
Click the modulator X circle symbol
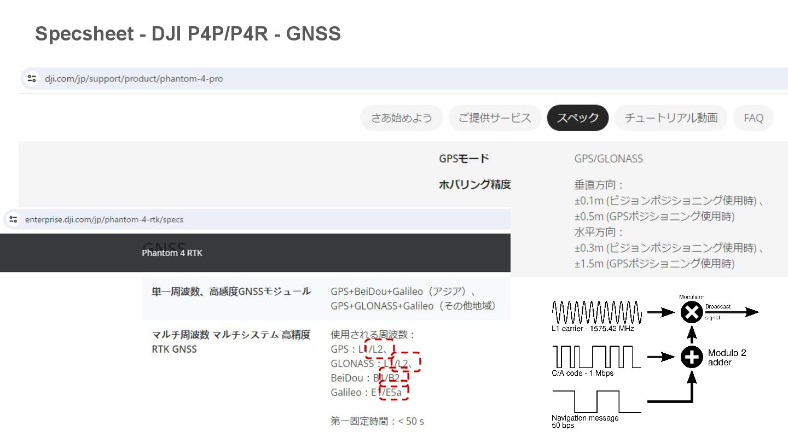coord(692,312)
